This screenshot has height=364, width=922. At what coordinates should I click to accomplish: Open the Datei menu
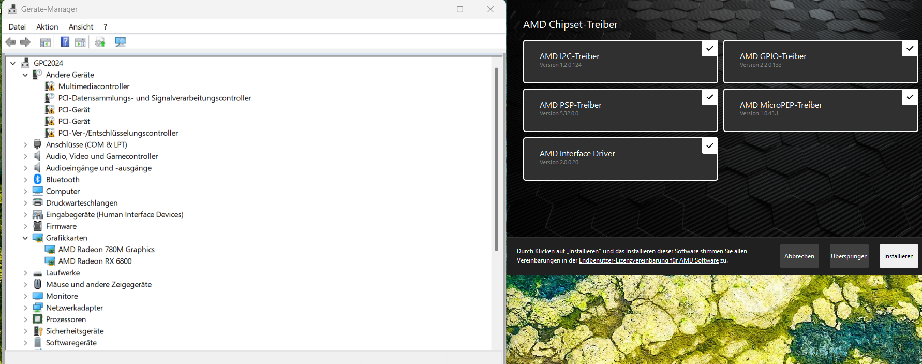click(17, 27)
